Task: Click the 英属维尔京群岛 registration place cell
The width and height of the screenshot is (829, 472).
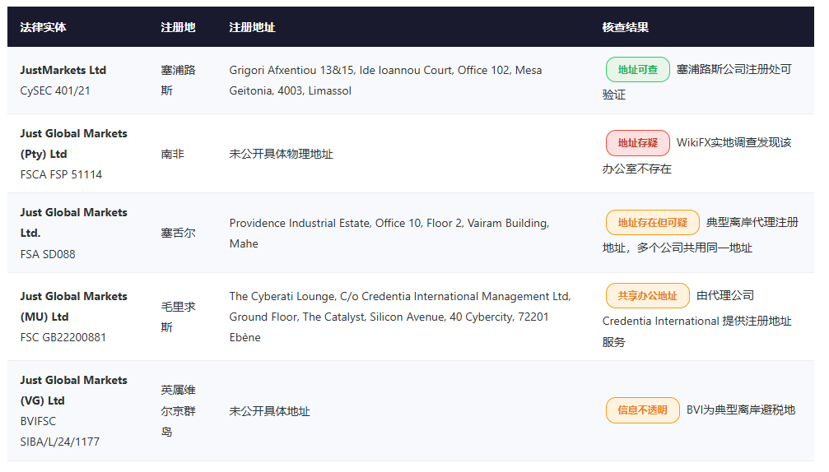Action: [x=178, y=411]
